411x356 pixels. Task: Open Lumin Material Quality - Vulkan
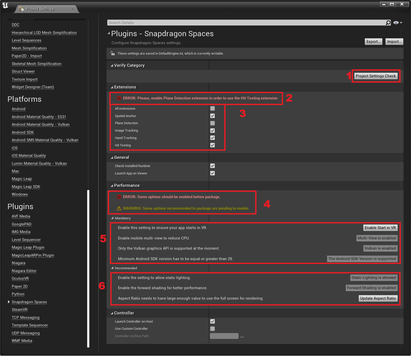39,163
